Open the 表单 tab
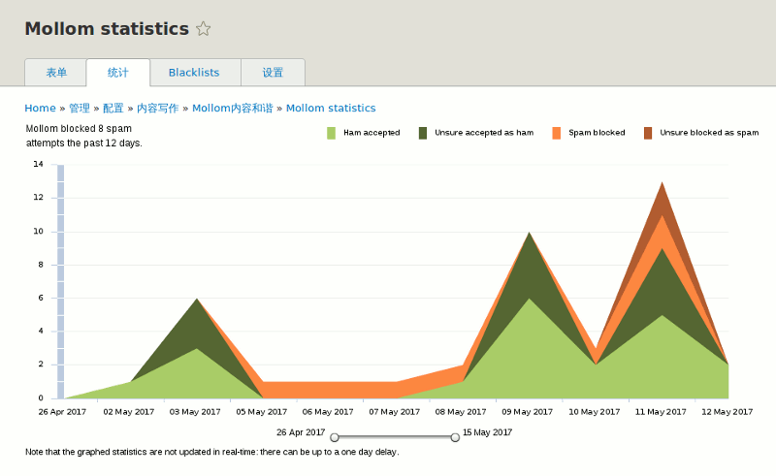This screenshot has width=776, height=476. point(56,73)
